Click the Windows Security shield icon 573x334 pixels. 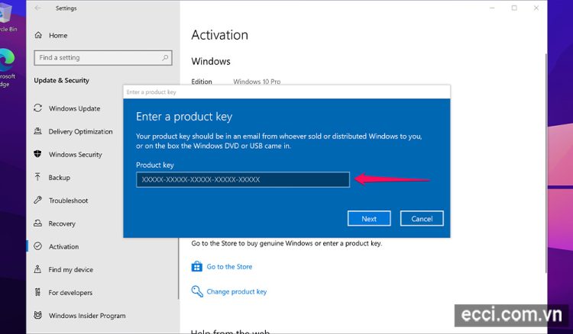click(x=37, y=154)
